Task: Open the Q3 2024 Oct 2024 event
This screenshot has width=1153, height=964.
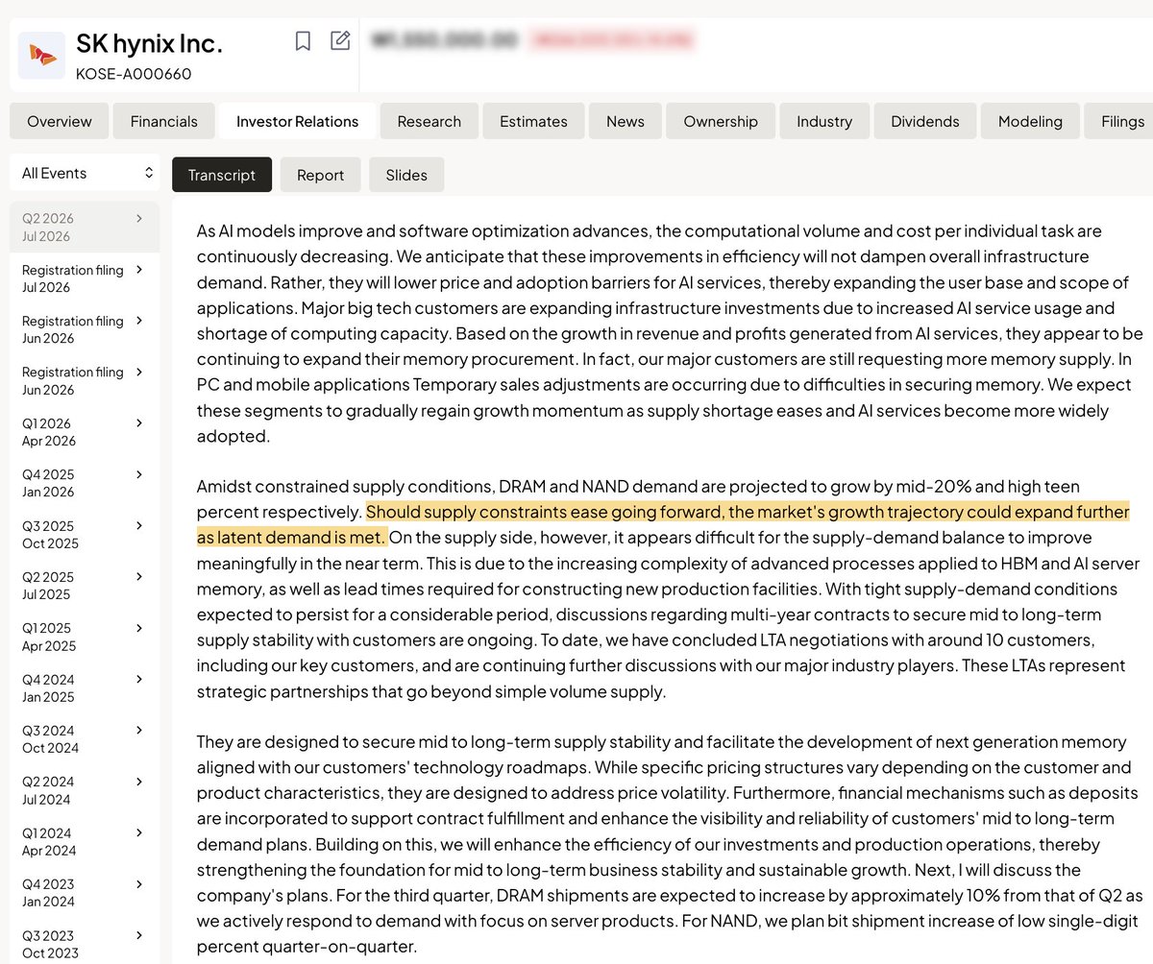Action: point(85,739)
